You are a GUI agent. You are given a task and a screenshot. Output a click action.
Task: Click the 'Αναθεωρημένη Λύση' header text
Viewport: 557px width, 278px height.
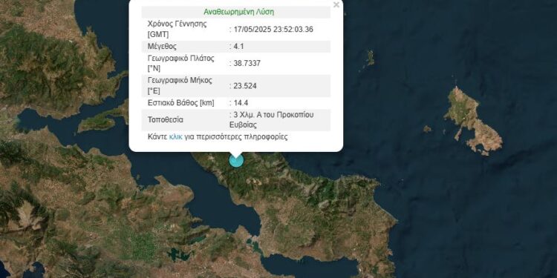(x=238, y=12)
